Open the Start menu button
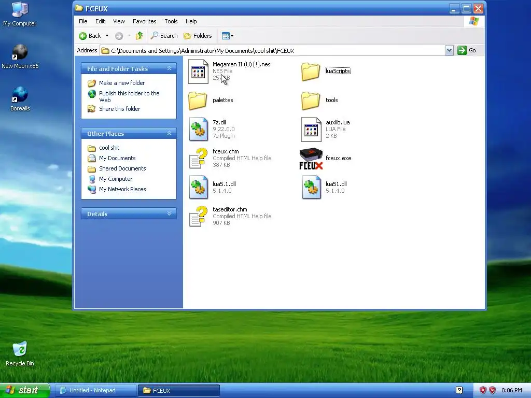Image resolution: width=531 pixels, height=398 pixels. (25, 390)
